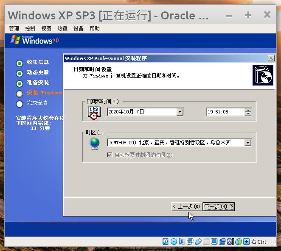This screenshot has width=281, height=251.
Task: Click the 33 分钟 remaining time text
Action: tap(40, 128)
